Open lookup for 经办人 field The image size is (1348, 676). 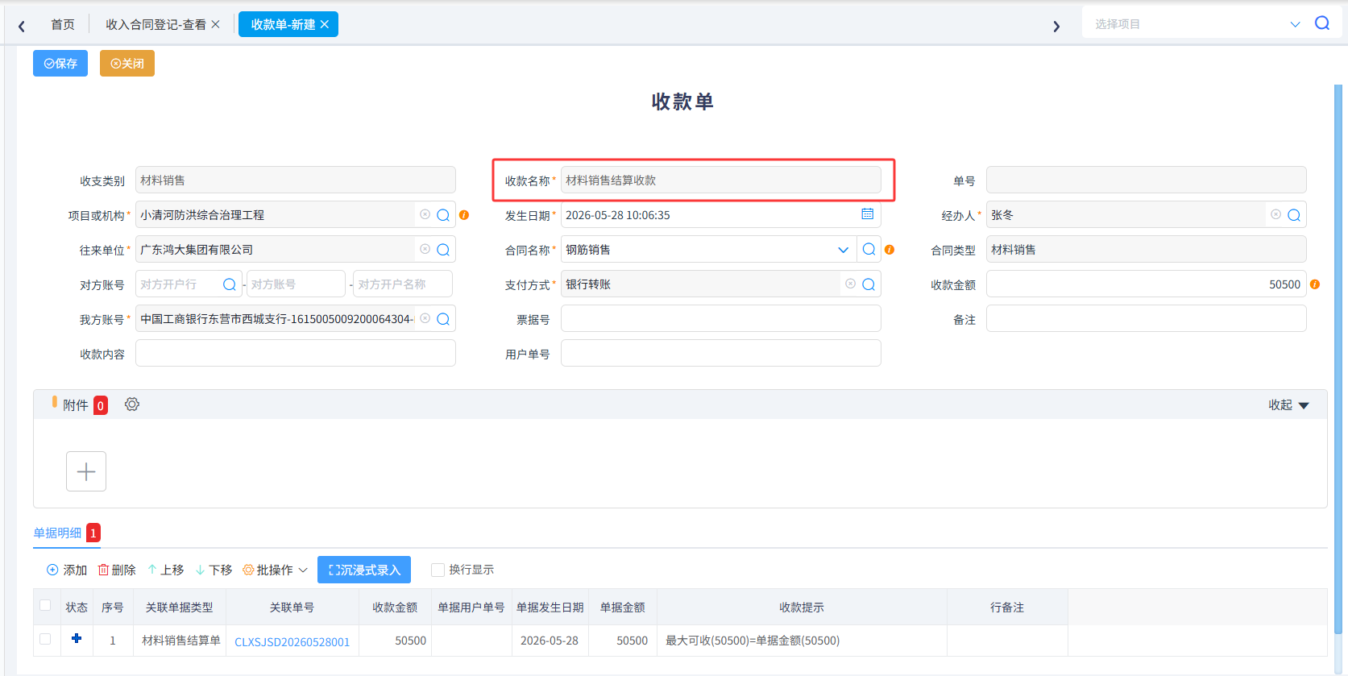click(x=1294, y=215)
